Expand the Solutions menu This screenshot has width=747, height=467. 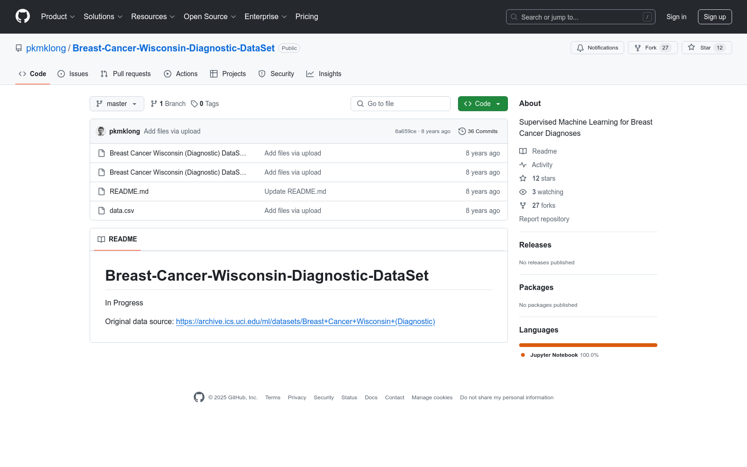coord(103,17)
